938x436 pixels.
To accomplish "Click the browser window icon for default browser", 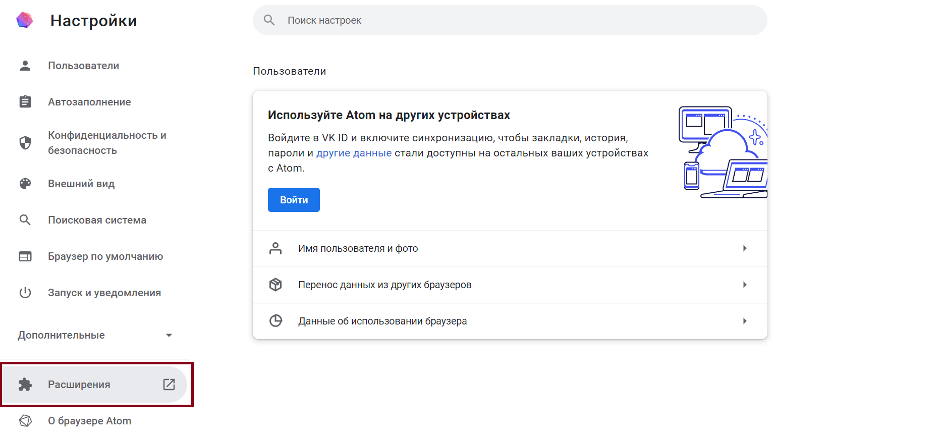I will point(25,256).
